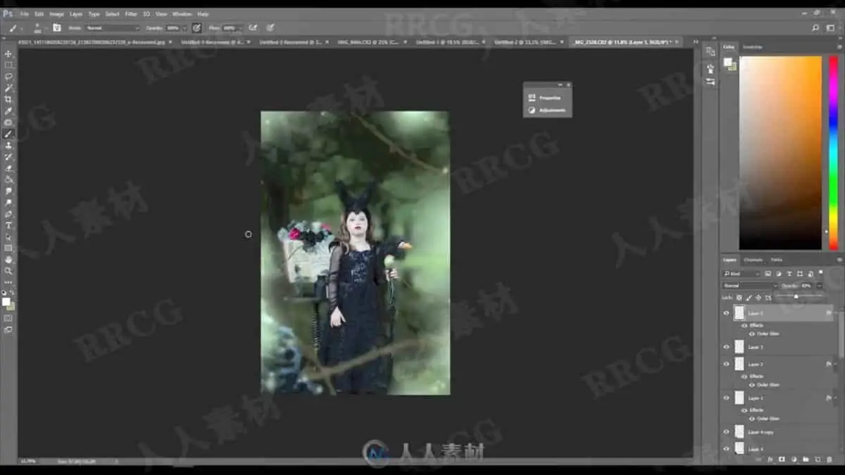The image size is (845, 475).
Task: Select the Rectangular Marquee tool
Action: pos(8,65)
